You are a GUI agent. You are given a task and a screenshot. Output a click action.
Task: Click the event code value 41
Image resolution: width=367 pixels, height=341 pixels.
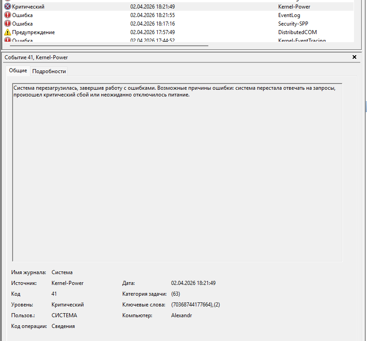click(54, 293)
